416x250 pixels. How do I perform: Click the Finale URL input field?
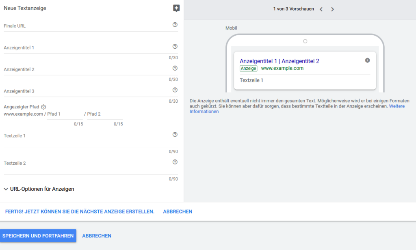85,26
